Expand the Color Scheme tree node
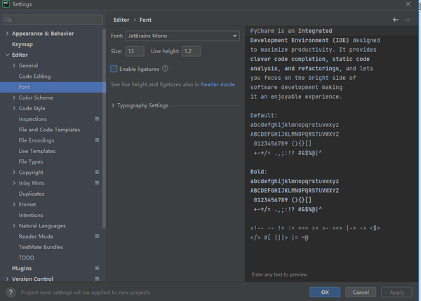421x301 pixels. point(14,98)
